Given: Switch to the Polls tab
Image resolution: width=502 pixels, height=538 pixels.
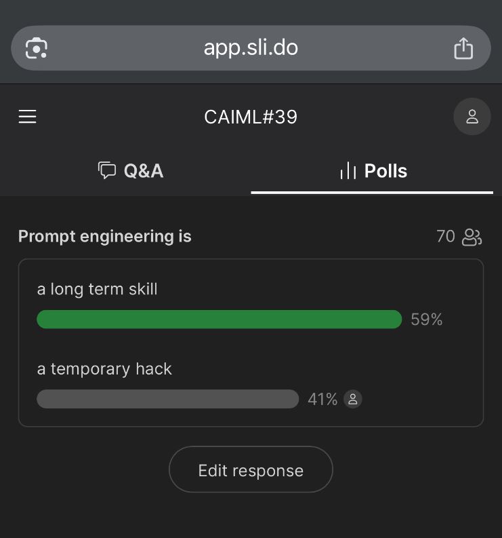Looking at the screenshot, I should [x=373, y=171].
